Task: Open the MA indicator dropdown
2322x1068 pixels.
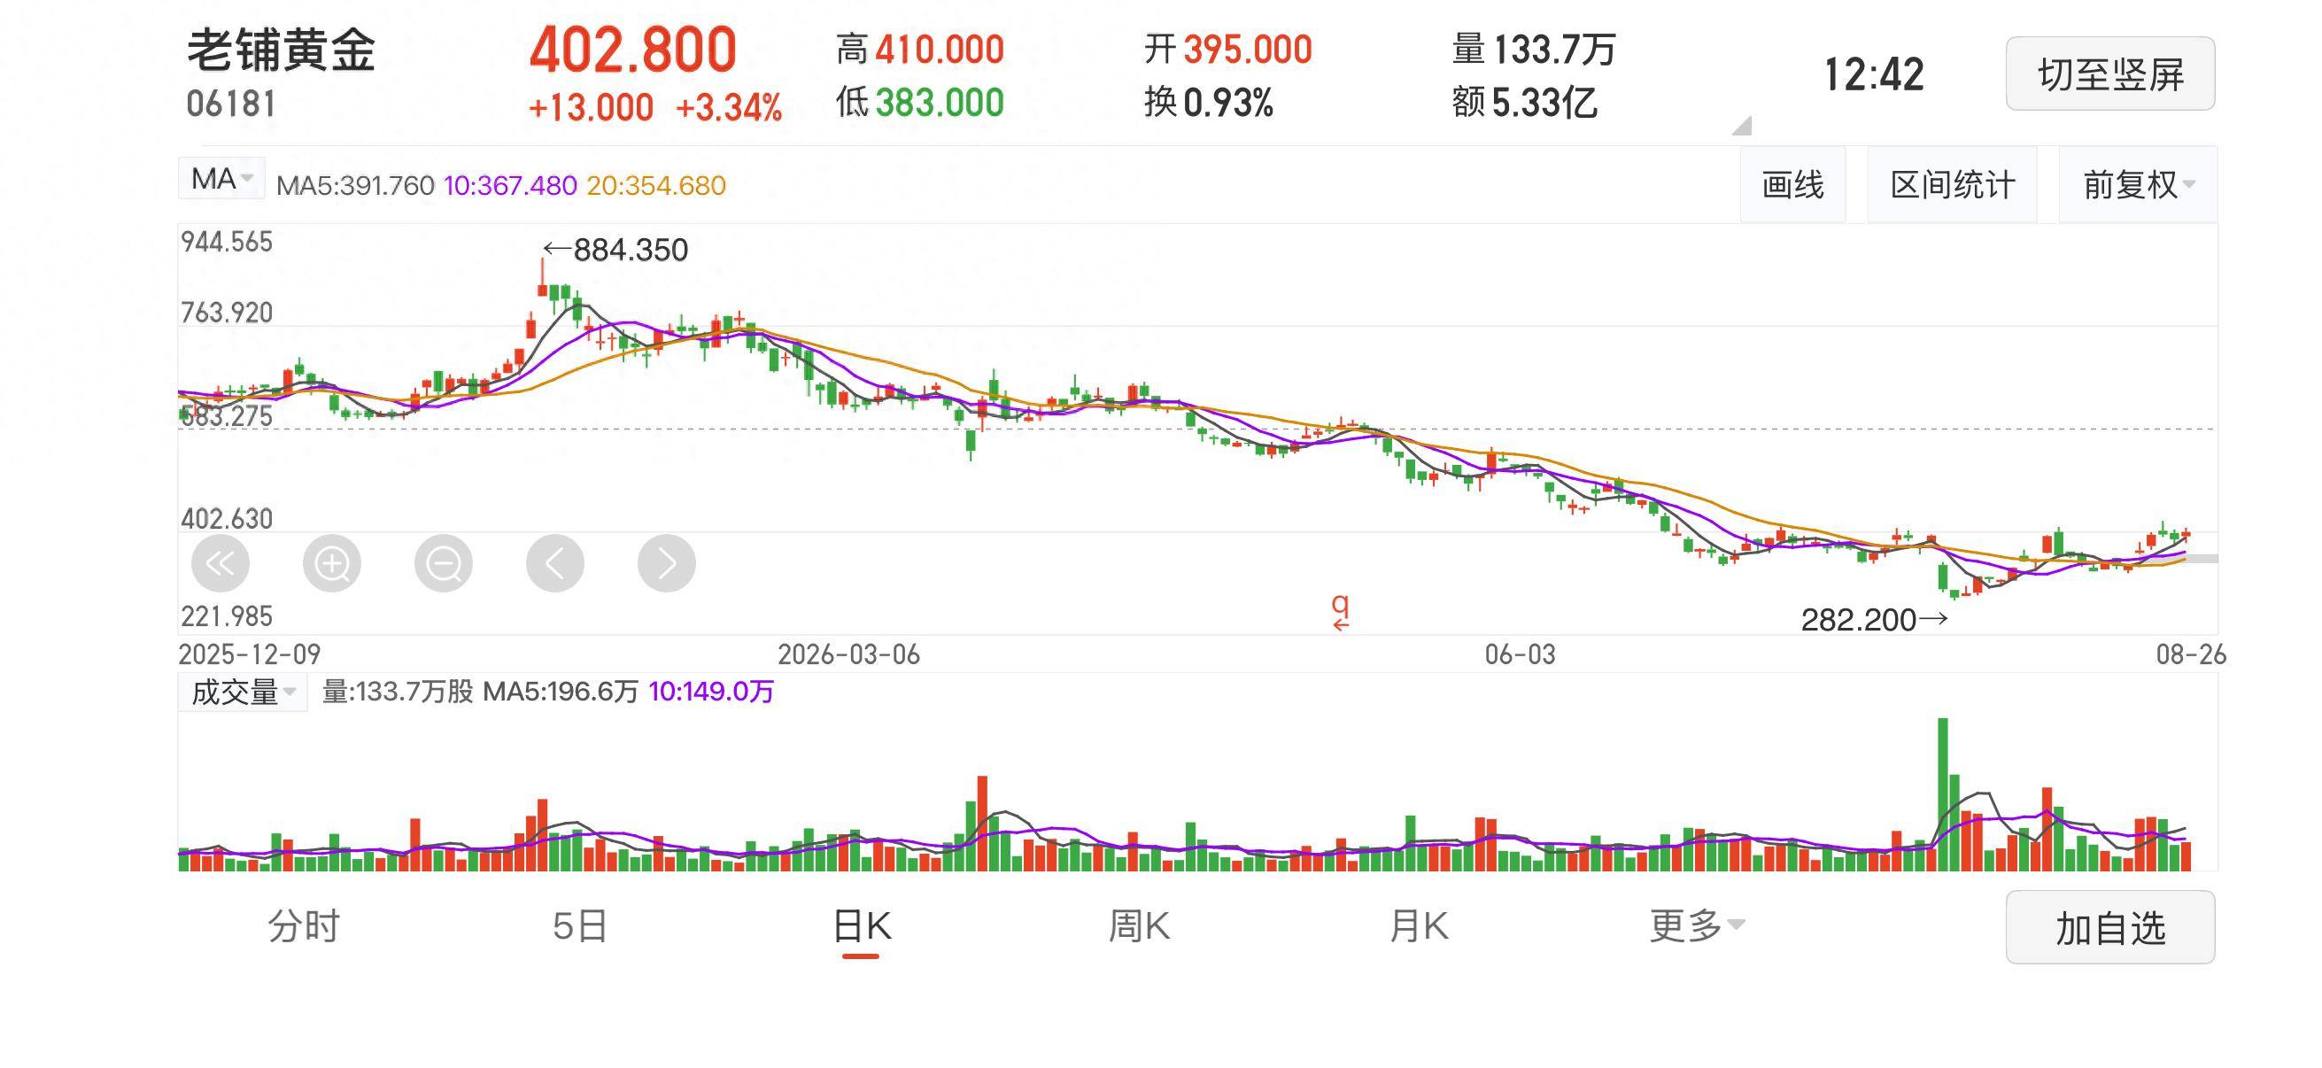Action: [x=221, y=179]
